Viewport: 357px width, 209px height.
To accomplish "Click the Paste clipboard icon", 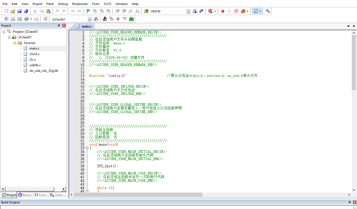I will coord(48,11).
